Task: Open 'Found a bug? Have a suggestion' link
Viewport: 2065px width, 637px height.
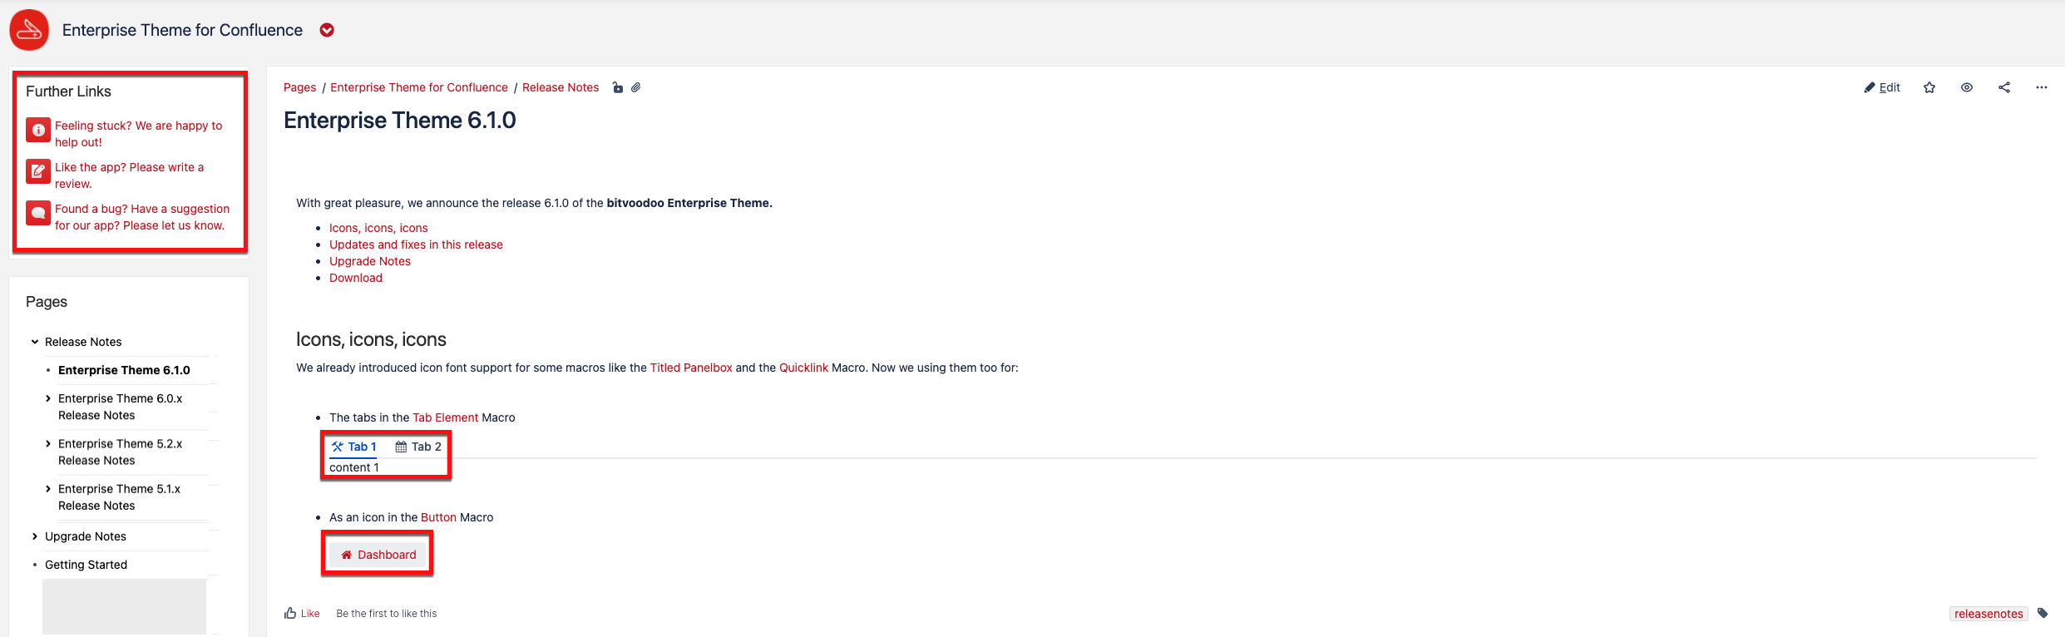Action: coord(142,217)
